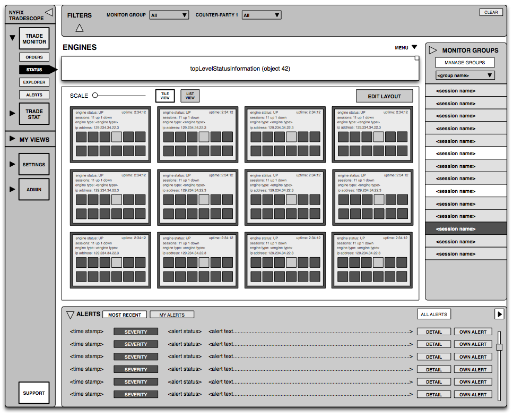Click the alerts list scrollbar thumb

[x=499, y=347]
